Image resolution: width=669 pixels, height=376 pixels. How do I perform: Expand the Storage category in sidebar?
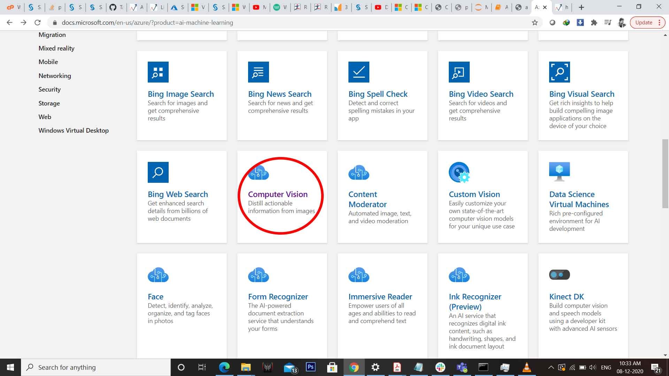(x=49, y=103)
